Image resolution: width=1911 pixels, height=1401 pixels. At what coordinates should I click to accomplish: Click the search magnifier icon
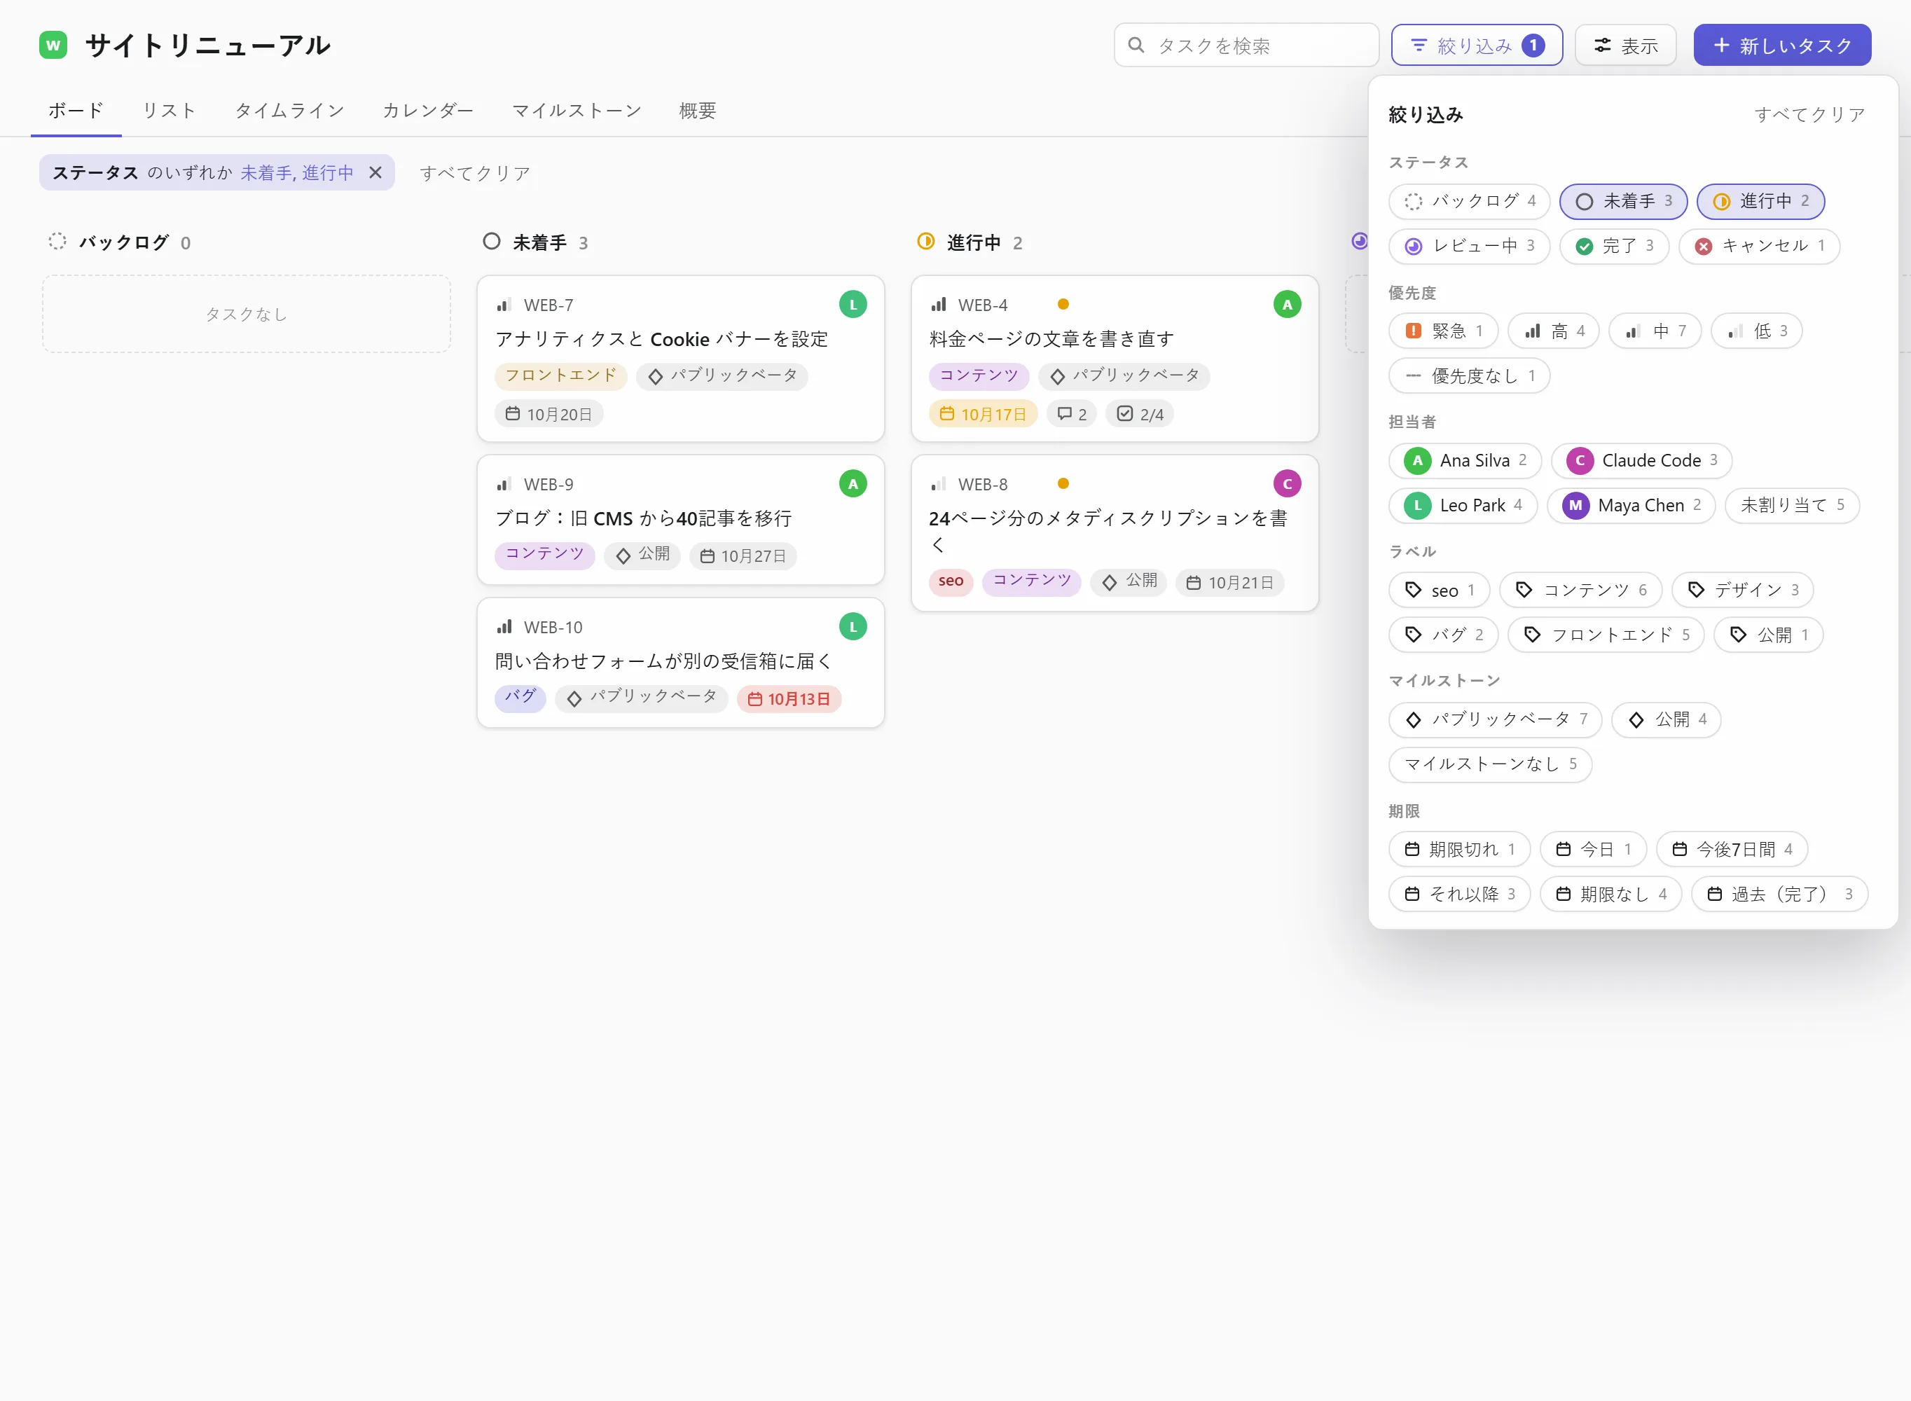tap(1136, 45)
